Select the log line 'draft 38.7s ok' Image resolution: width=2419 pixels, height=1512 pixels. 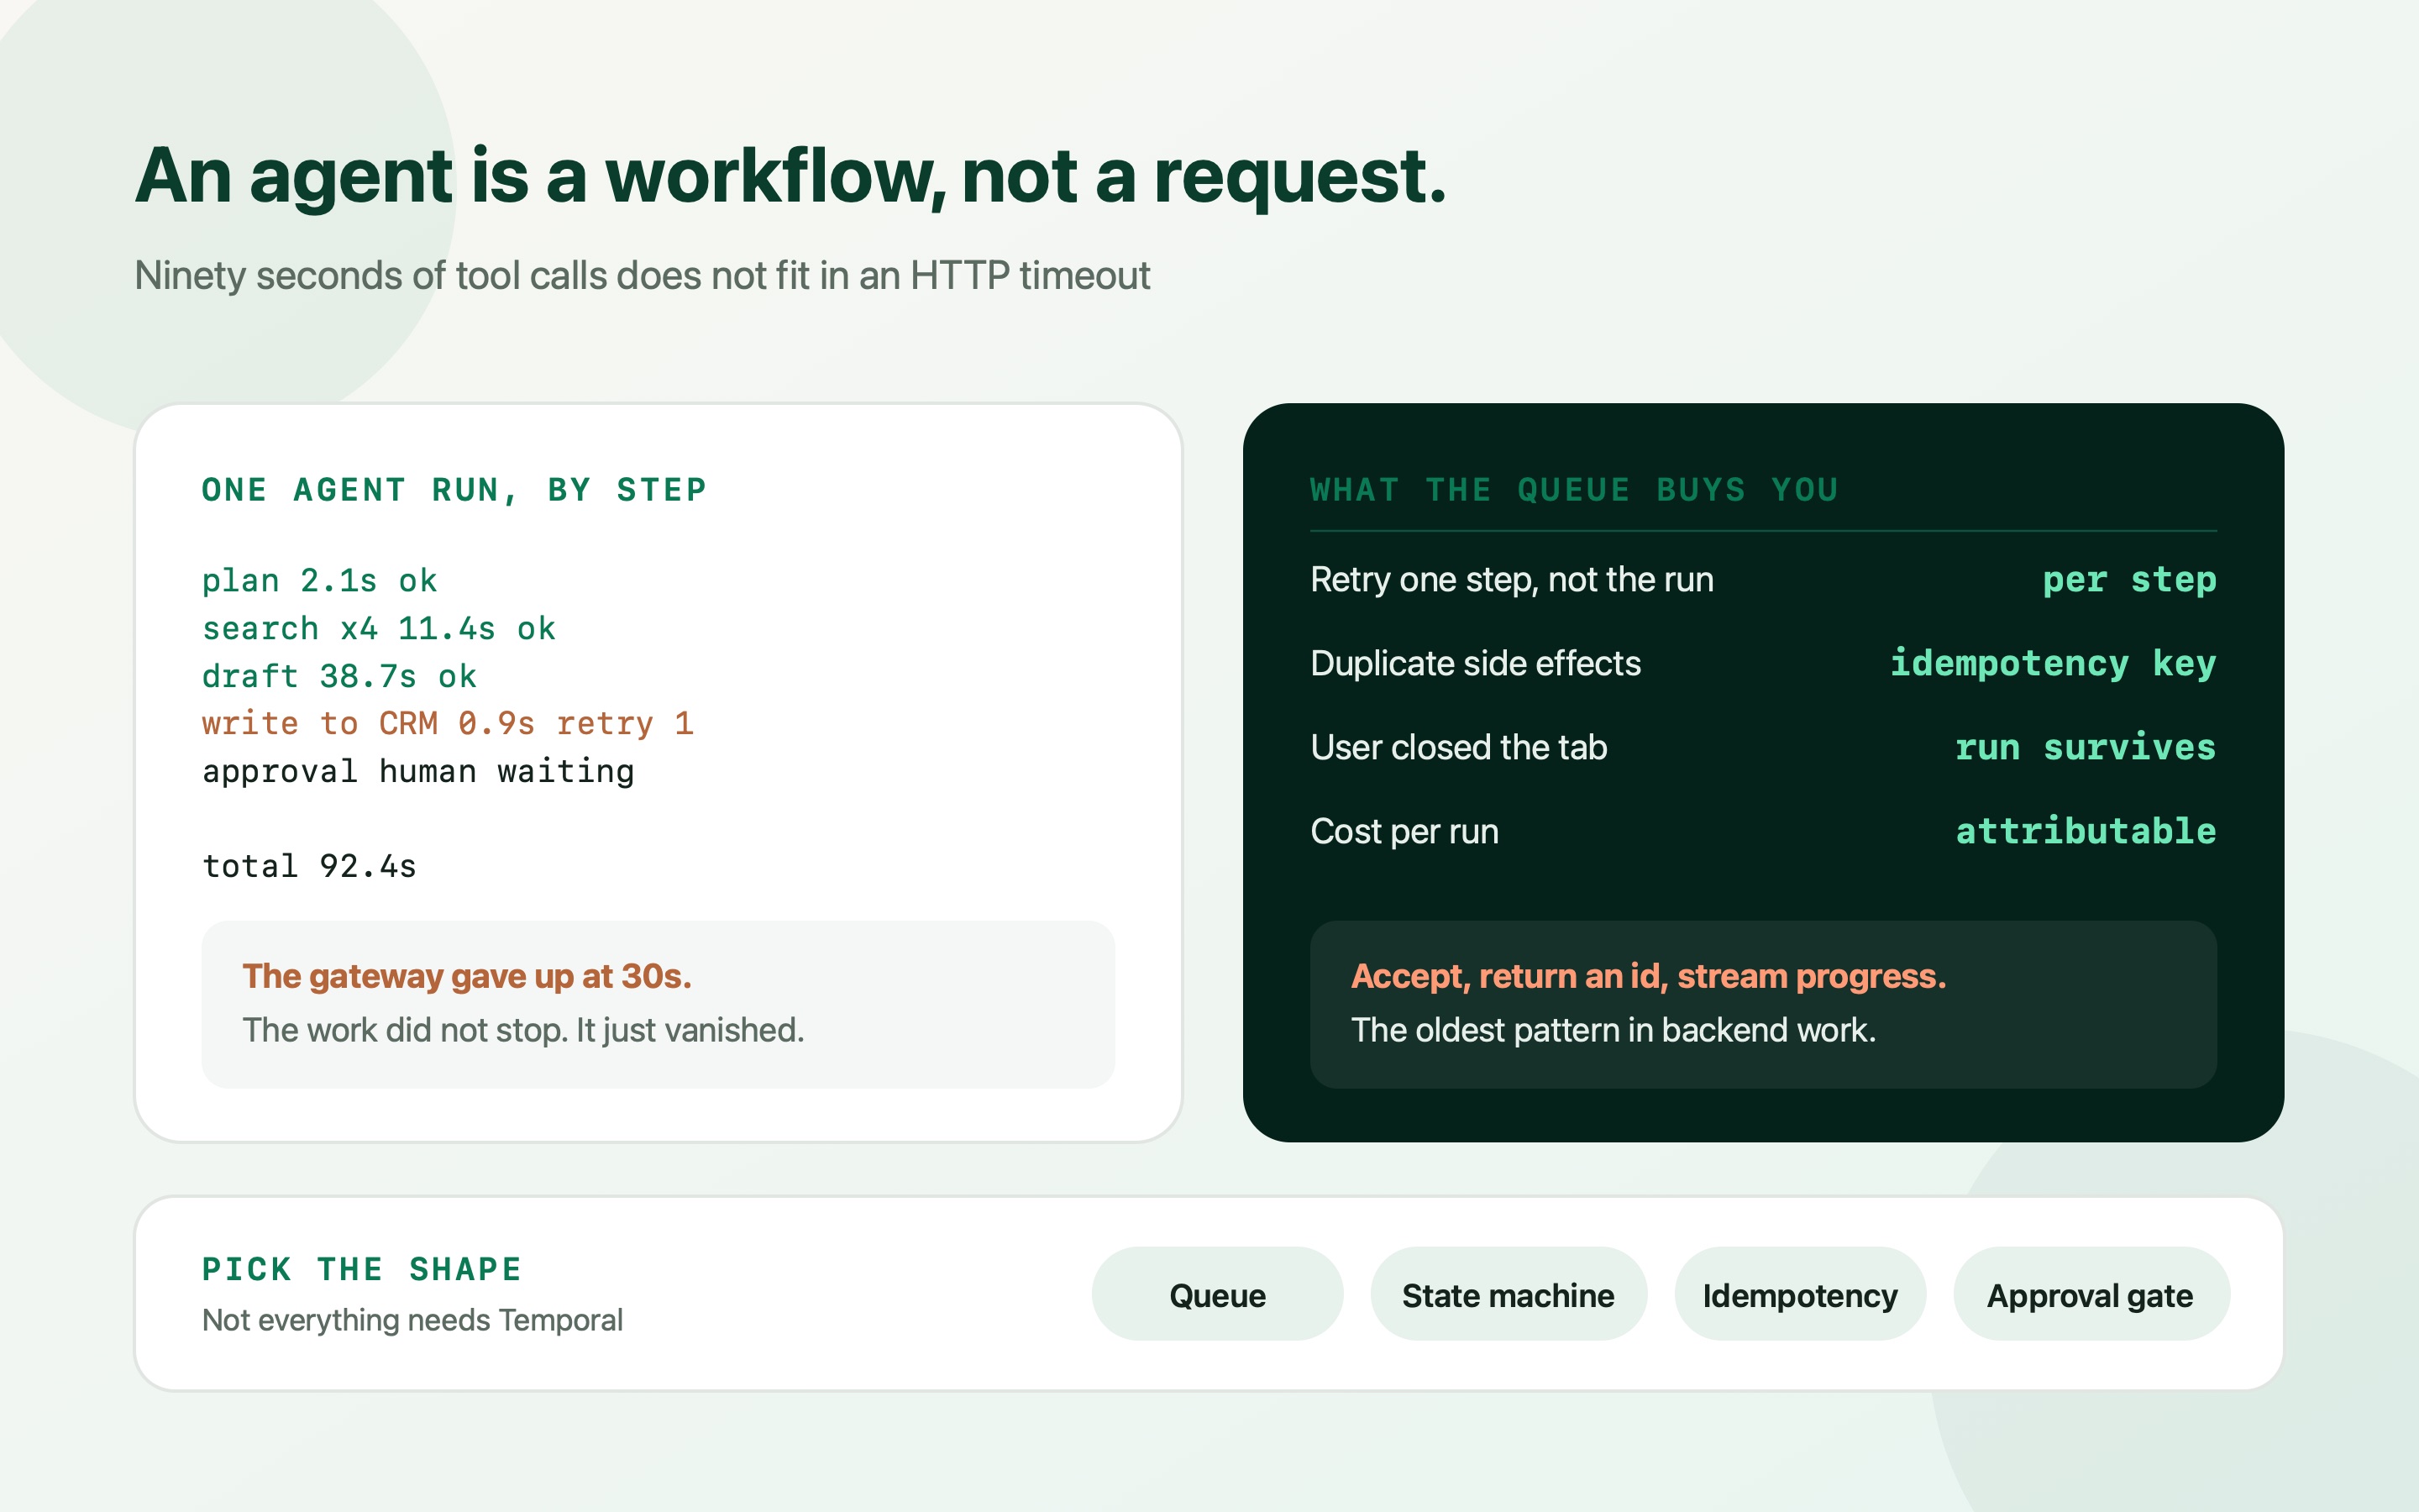340,676
